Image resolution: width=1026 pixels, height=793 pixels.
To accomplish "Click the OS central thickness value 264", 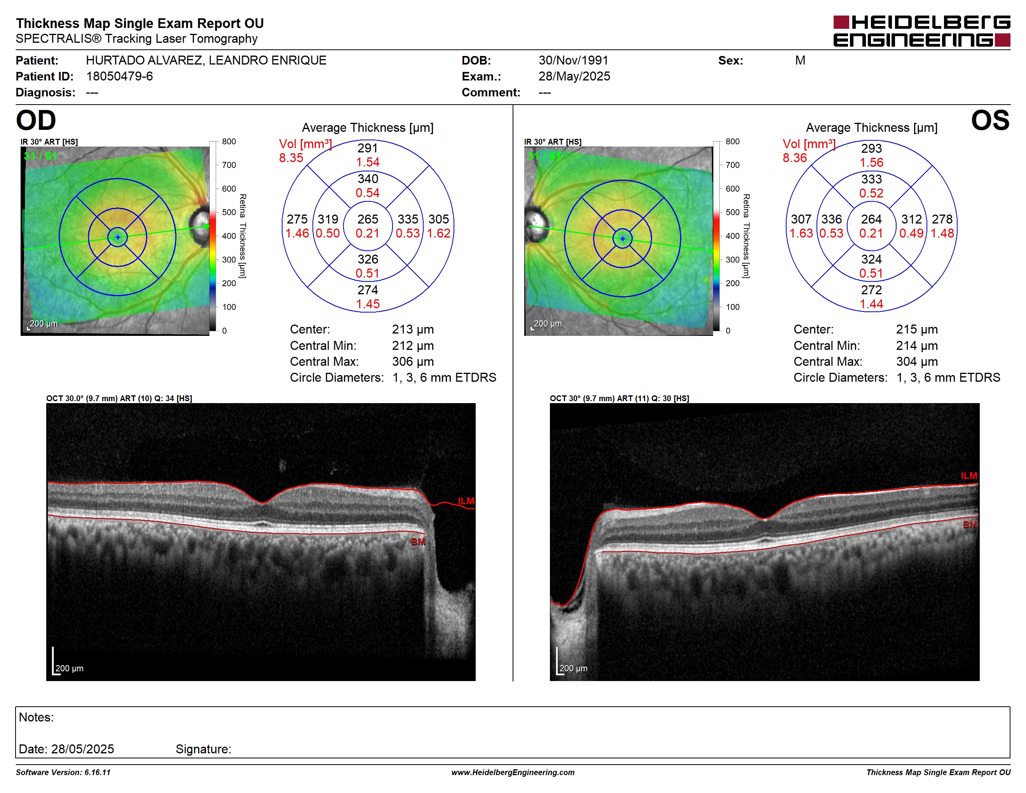I will point(871,219).
